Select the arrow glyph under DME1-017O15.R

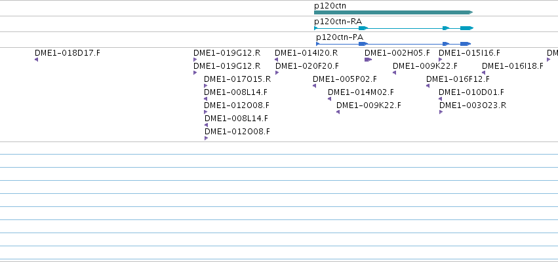(206, 86)
